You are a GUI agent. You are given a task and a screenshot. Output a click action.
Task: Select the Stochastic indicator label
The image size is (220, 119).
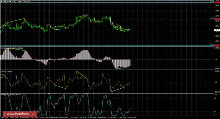5,95
